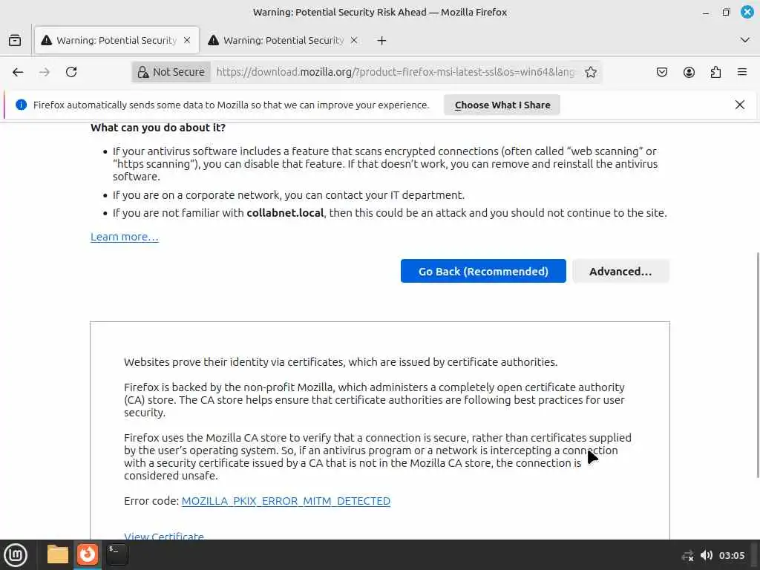Minimize the Firefox window

(x=706, y=12)
